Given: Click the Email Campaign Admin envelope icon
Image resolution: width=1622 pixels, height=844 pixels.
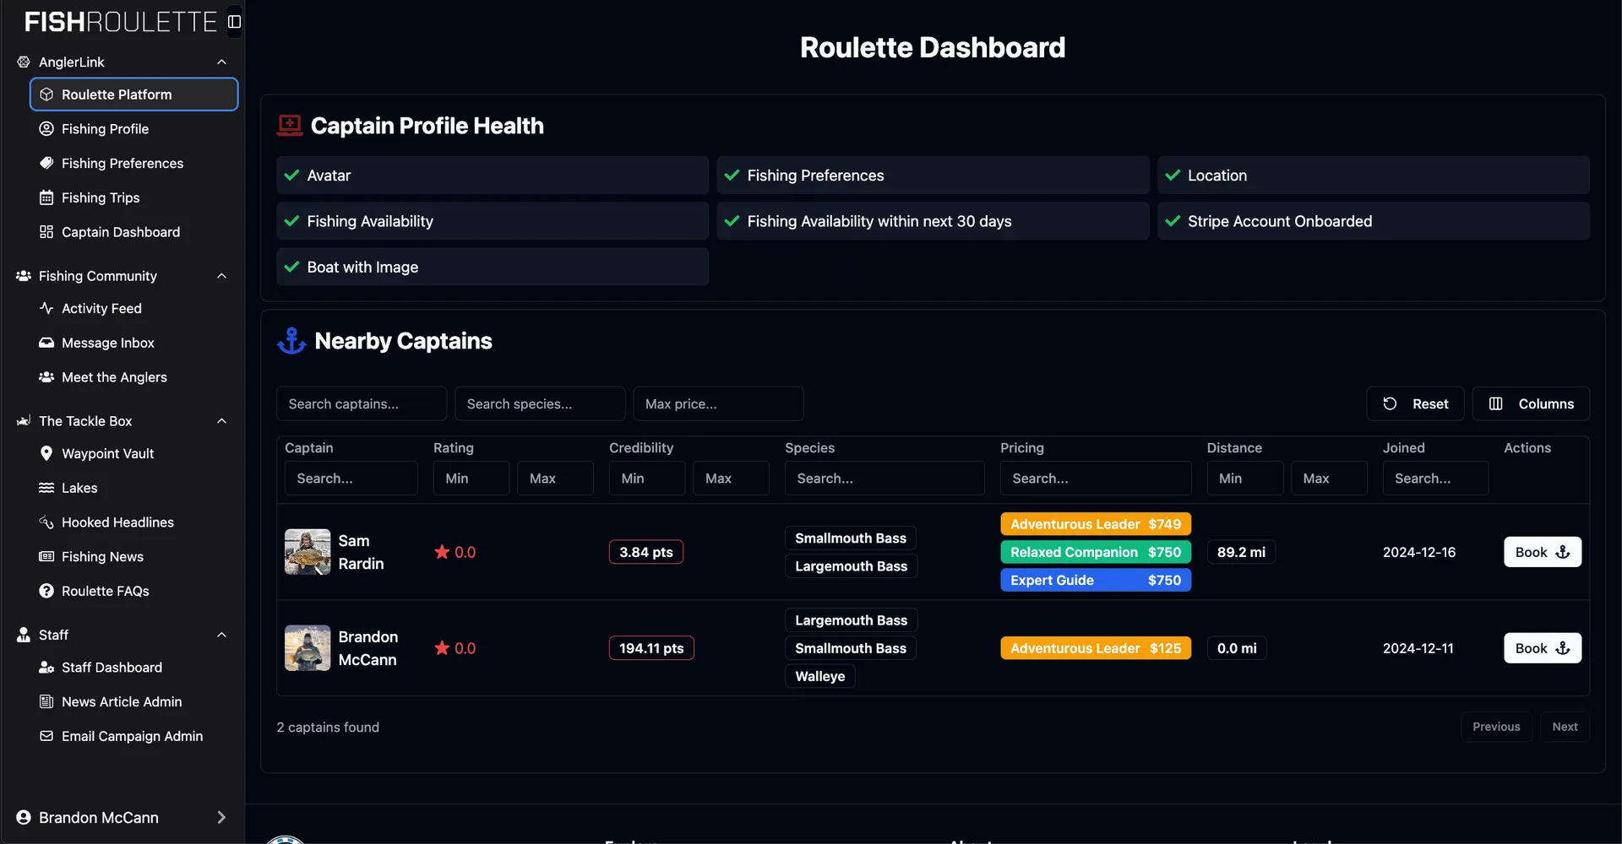Looking at the screenshot, I should tap(46, 736).
